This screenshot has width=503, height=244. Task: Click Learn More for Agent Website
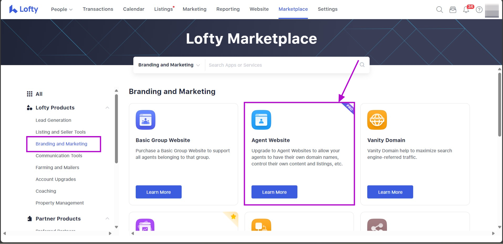click(274, 192)
